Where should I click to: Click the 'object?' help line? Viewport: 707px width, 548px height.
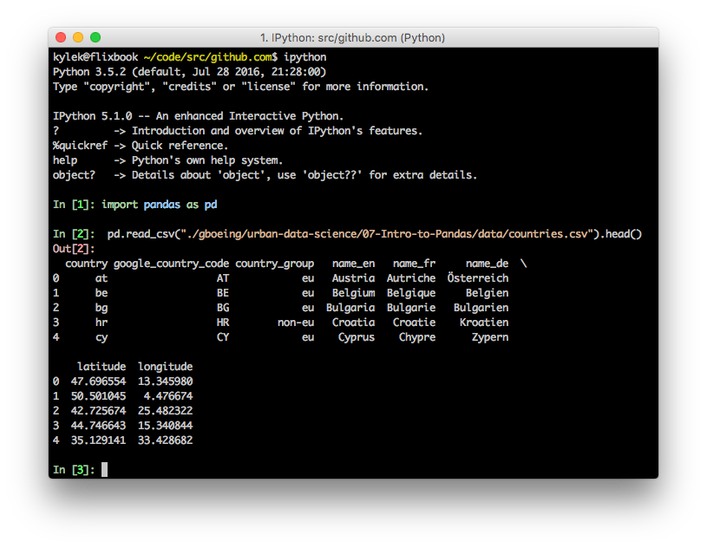click(265, 175)
